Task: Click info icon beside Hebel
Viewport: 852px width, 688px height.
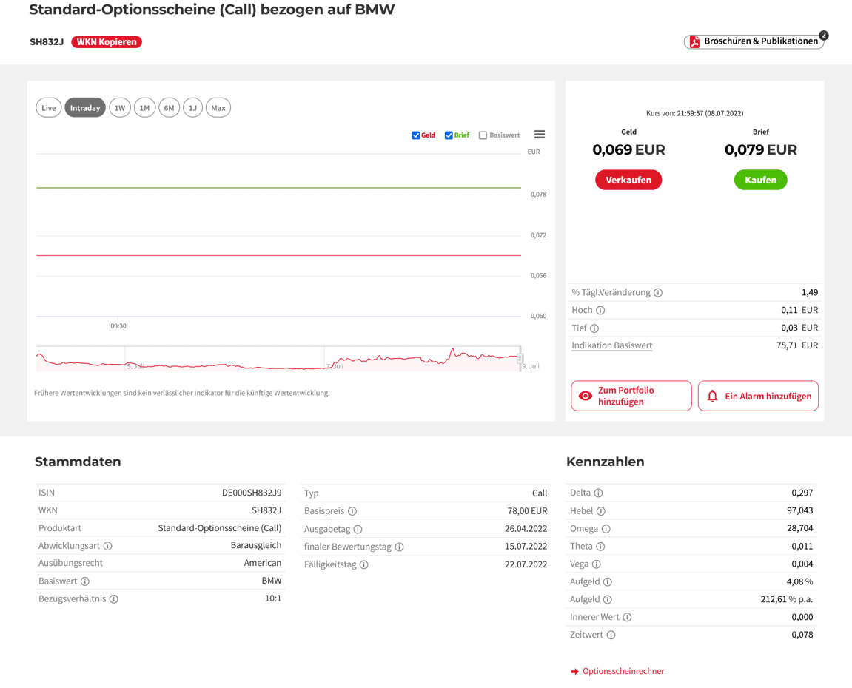Action: tap(601, 511)
